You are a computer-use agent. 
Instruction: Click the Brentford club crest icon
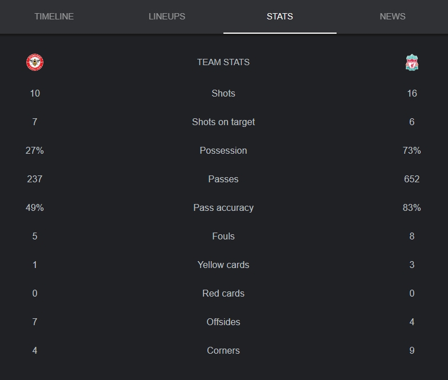(35, 62)
